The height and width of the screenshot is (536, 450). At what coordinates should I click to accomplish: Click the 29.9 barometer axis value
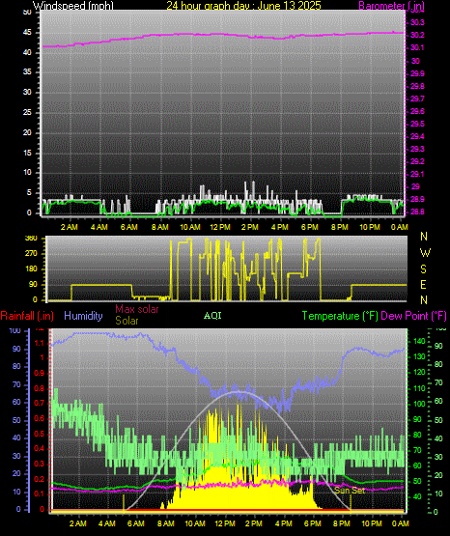pos(417,73)
